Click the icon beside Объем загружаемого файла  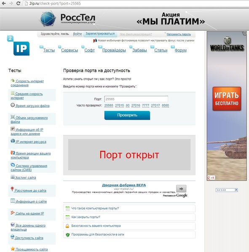point(13,117)
